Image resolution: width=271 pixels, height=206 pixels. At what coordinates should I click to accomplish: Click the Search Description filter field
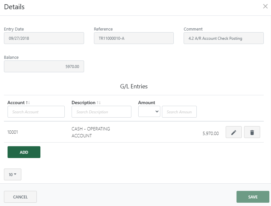[101, 112]
